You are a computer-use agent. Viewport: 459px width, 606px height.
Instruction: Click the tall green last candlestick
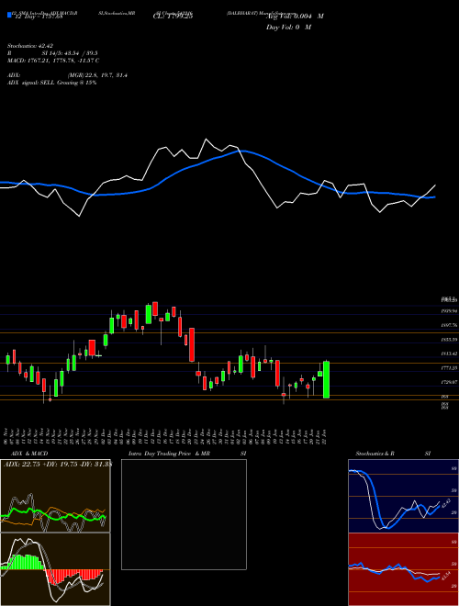pos(327,379)
